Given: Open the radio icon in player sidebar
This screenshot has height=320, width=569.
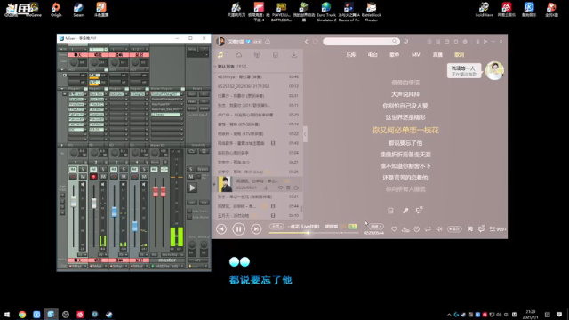Looking at the screenshot, I should coord(257,55).
